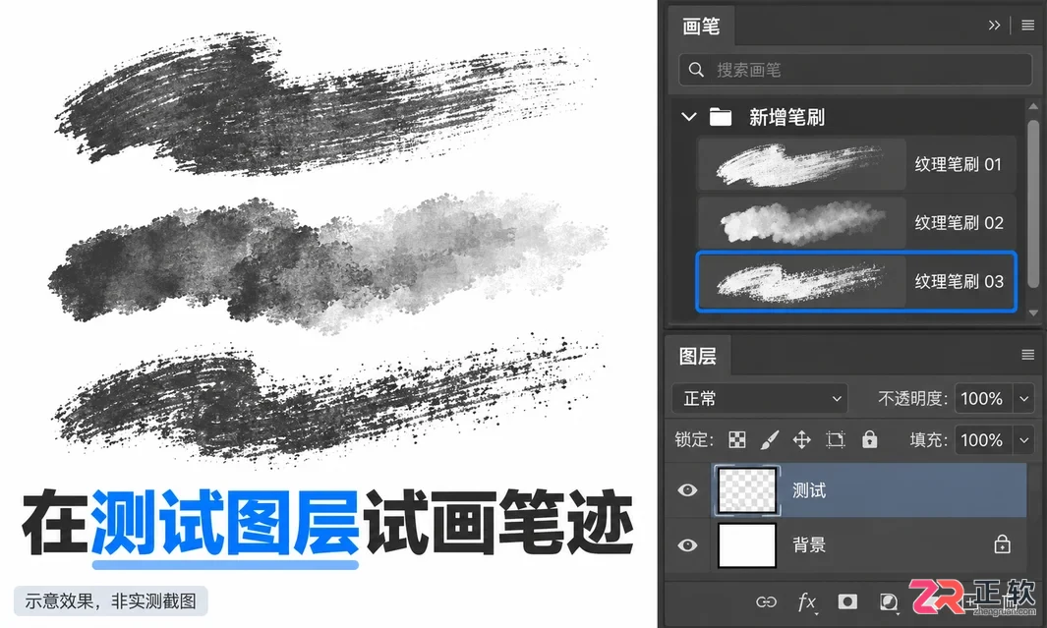Screen dimensions: 1047x628
Task: Open the 不透明度 dropdown arrow
Action: (1024, 398)
